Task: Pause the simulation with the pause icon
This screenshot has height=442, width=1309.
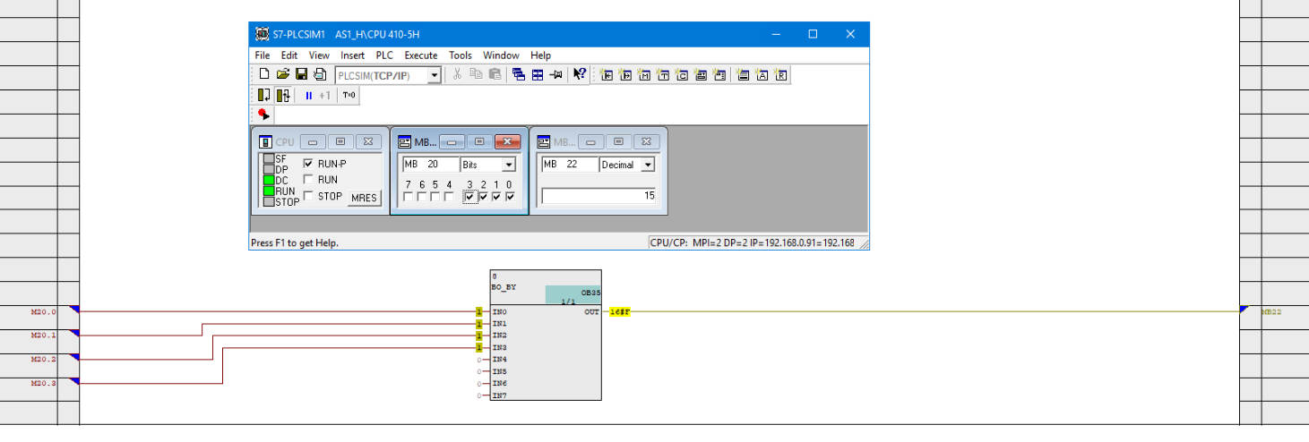Action: tap(308, 96)
